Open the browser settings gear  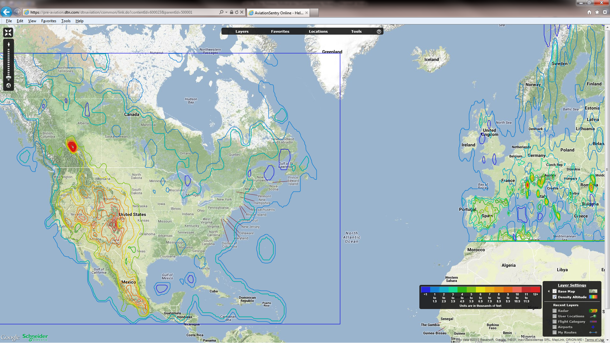605,12
